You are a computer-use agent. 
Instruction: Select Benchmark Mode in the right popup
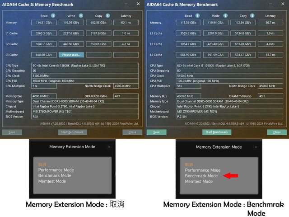[x=201, y=176]
